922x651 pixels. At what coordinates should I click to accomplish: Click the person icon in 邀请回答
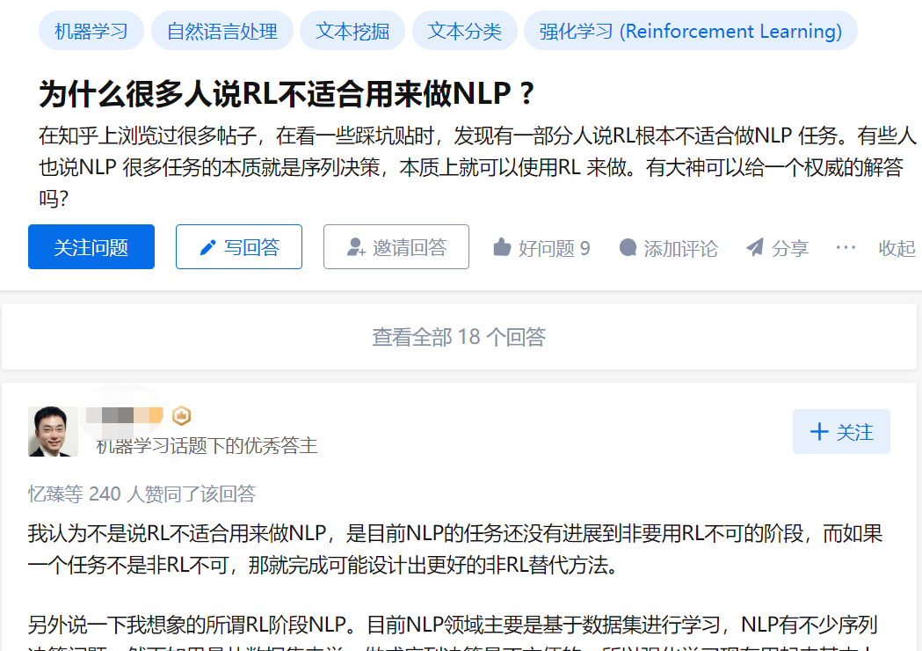(356, 247)
